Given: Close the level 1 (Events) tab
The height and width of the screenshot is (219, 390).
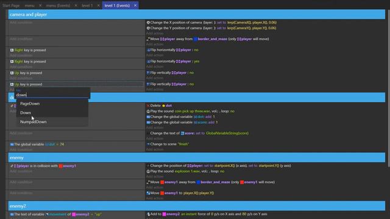Looking at the screenshot, I should (x=135, y=5).
